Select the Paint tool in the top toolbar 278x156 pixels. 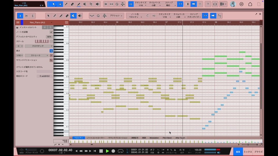coord(66,4)
